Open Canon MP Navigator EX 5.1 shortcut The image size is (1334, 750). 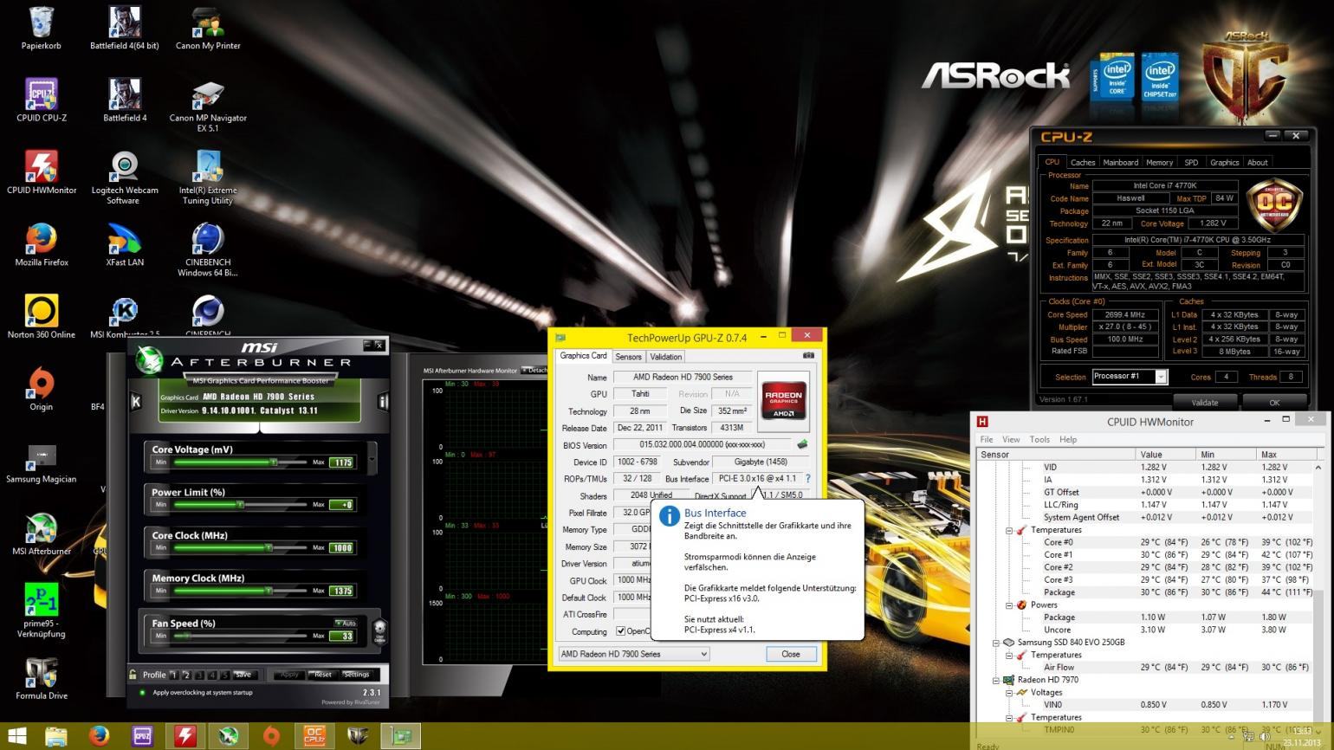pyautogui.click(x=208, y=106)
